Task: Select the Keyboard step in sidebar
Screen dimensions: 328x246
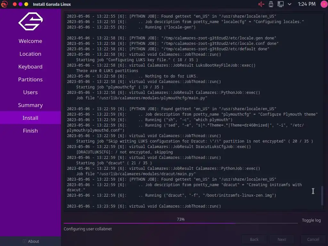Action: click(x=30, y=67)
